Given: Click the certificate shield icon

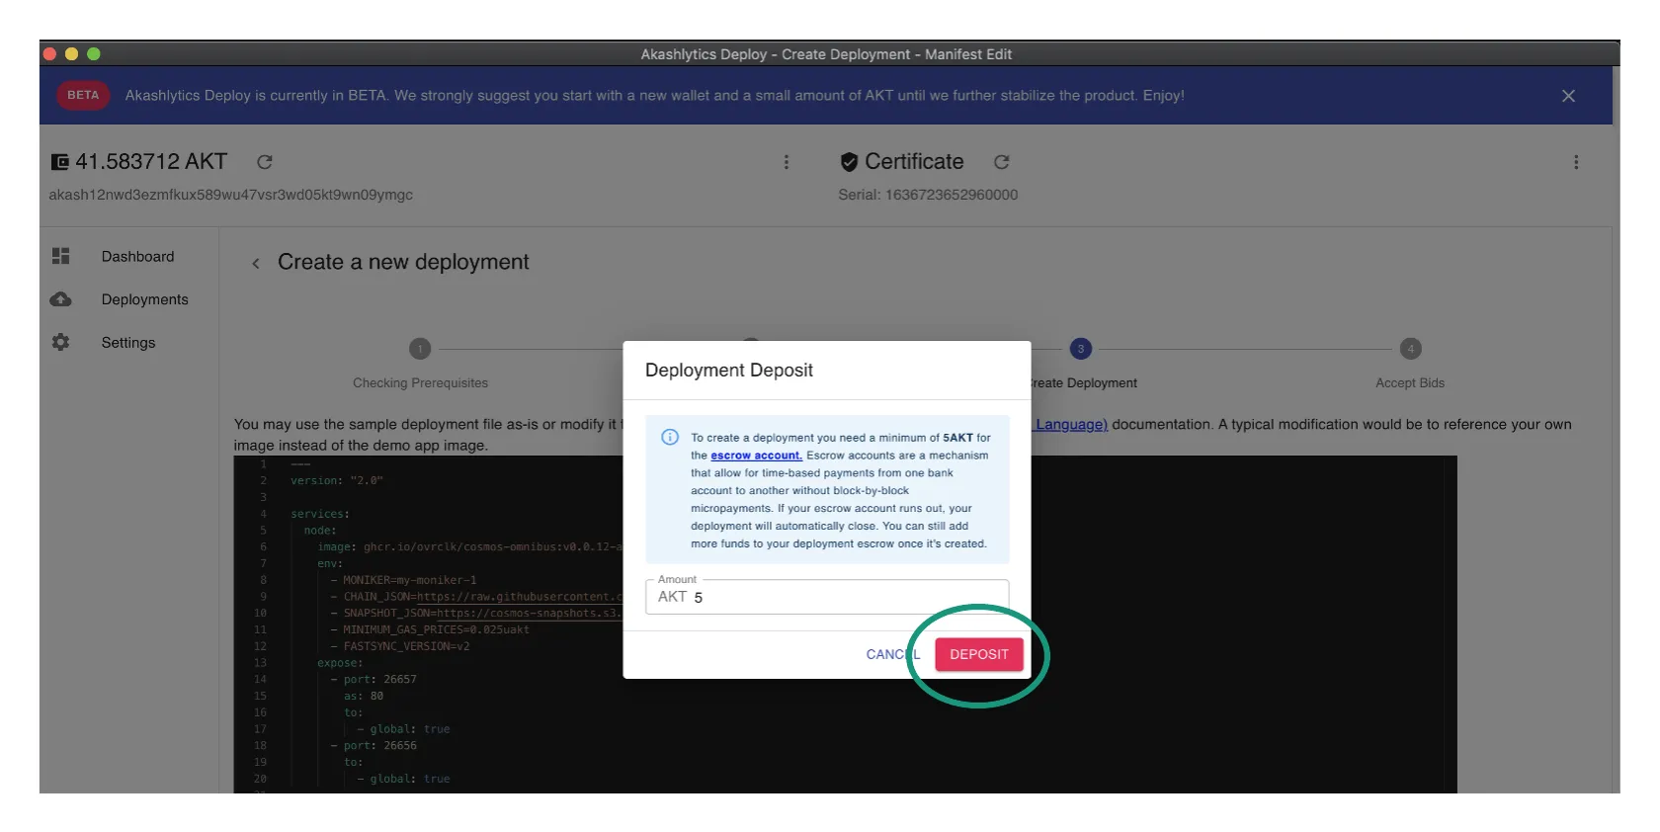Looking at the screenshot, I should 849,162.
